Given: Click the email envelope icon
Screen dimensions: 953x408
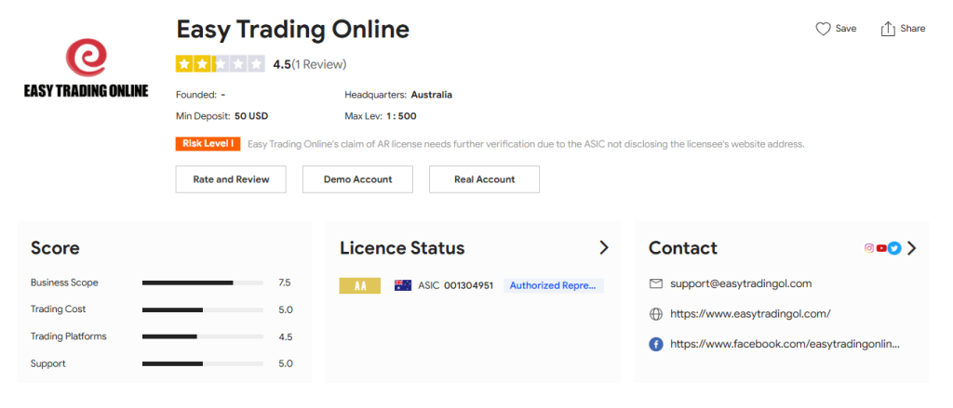Looking at the screenshot, I should tap(655, 283).
